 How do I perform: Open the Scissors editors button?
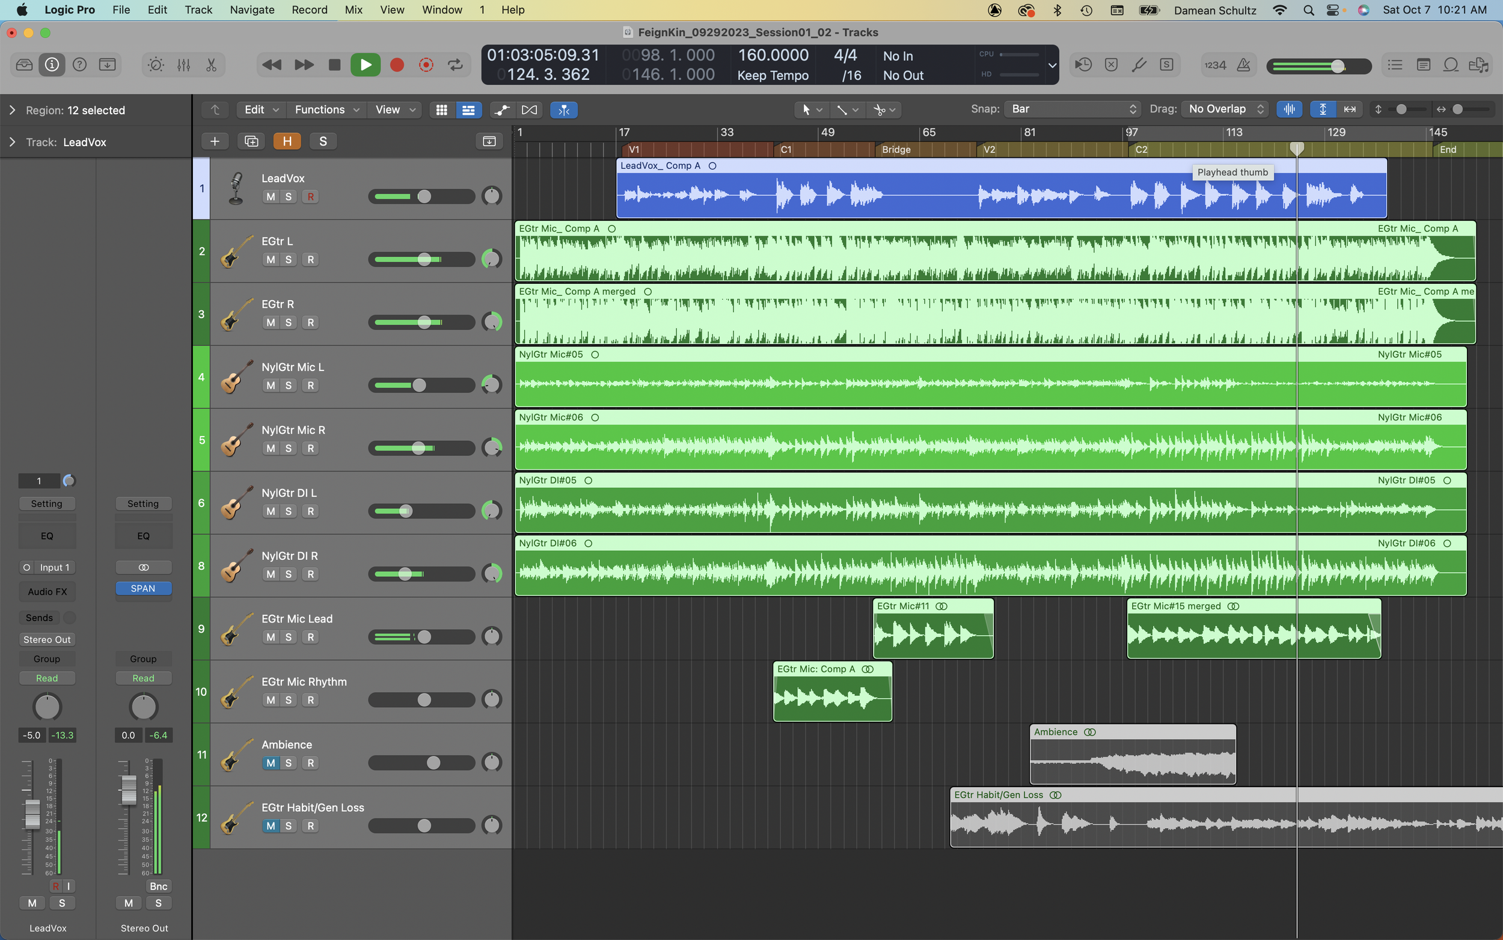pos(211,65)
